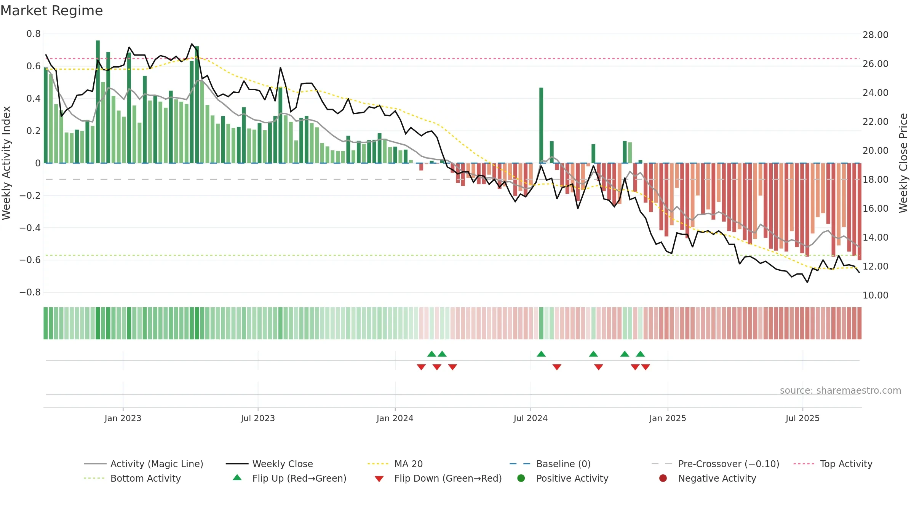The width and height of the screenshot is (914, 514).
Task: Click the green Flip Up triangle legend icon
Action: coord(237,477)
